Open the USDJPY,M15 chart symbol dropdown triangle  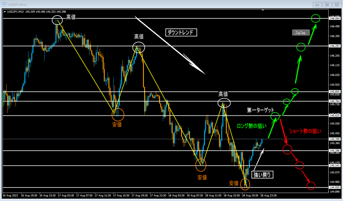click(5, 12)
